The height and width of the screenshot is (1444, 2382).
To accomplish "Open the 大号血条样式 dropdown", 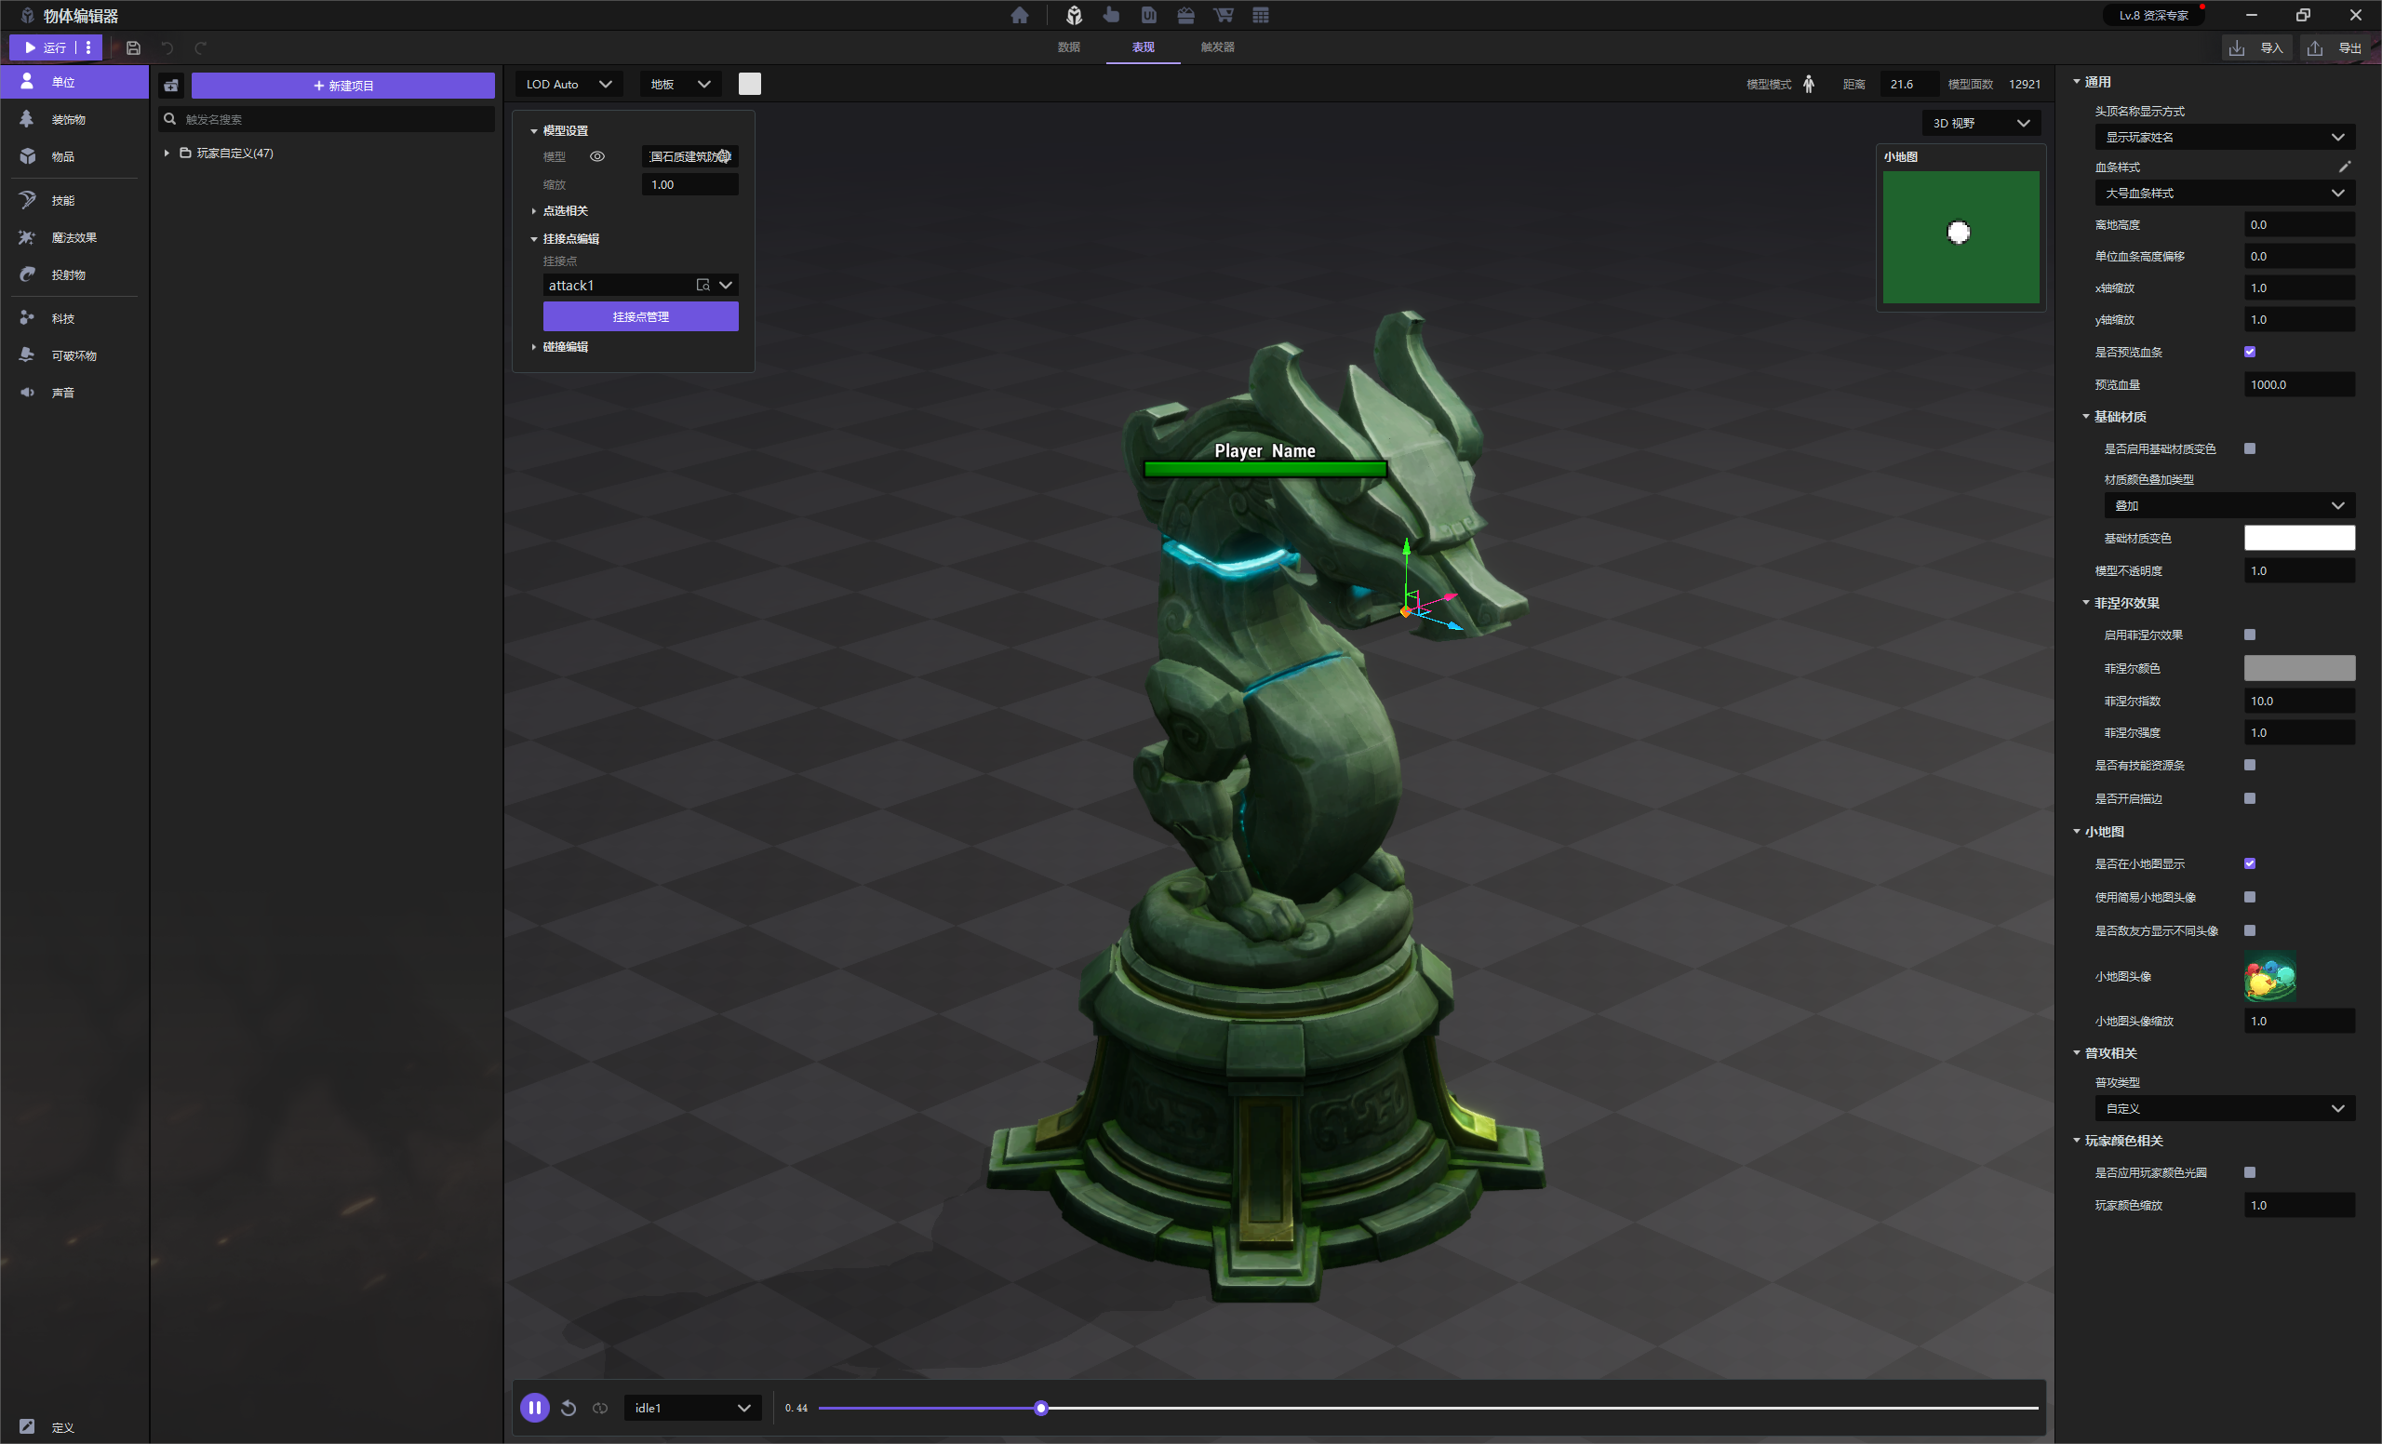I will (x=2225, y=194).
